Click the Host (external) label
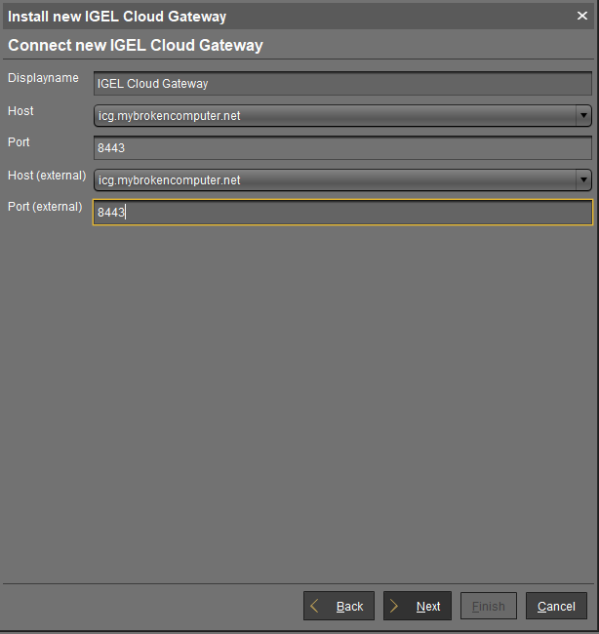 point(47,175)
